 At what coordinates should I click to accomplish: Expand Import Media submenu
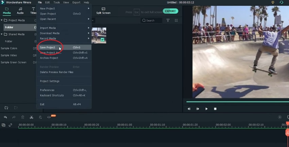(x=64, y=28)
